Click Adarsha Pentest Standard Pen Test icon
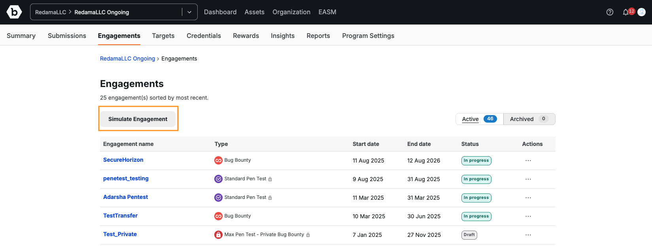 tap(218, 198)
